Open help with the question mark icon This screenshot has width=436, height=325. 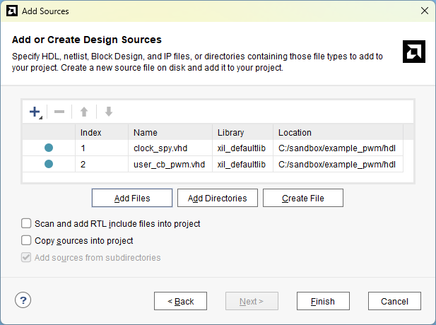click(23, 300)
